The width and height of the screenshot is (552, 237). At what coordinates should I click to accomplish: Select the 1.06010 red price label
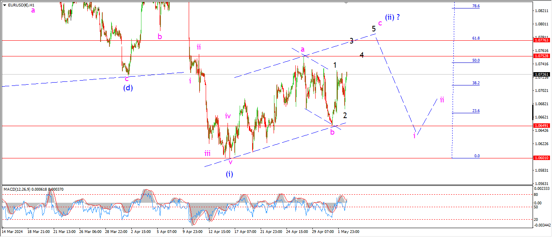(x=541, y=158)
